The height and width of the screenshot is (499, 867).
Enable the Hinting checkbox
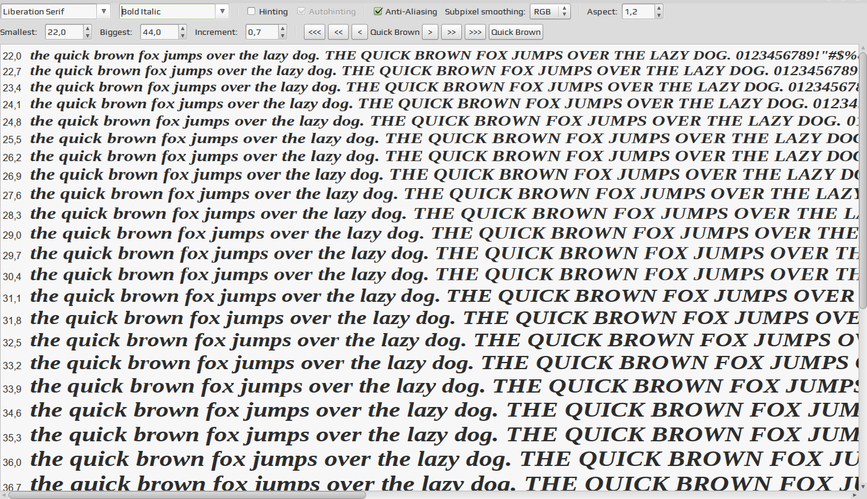(252, 11)
